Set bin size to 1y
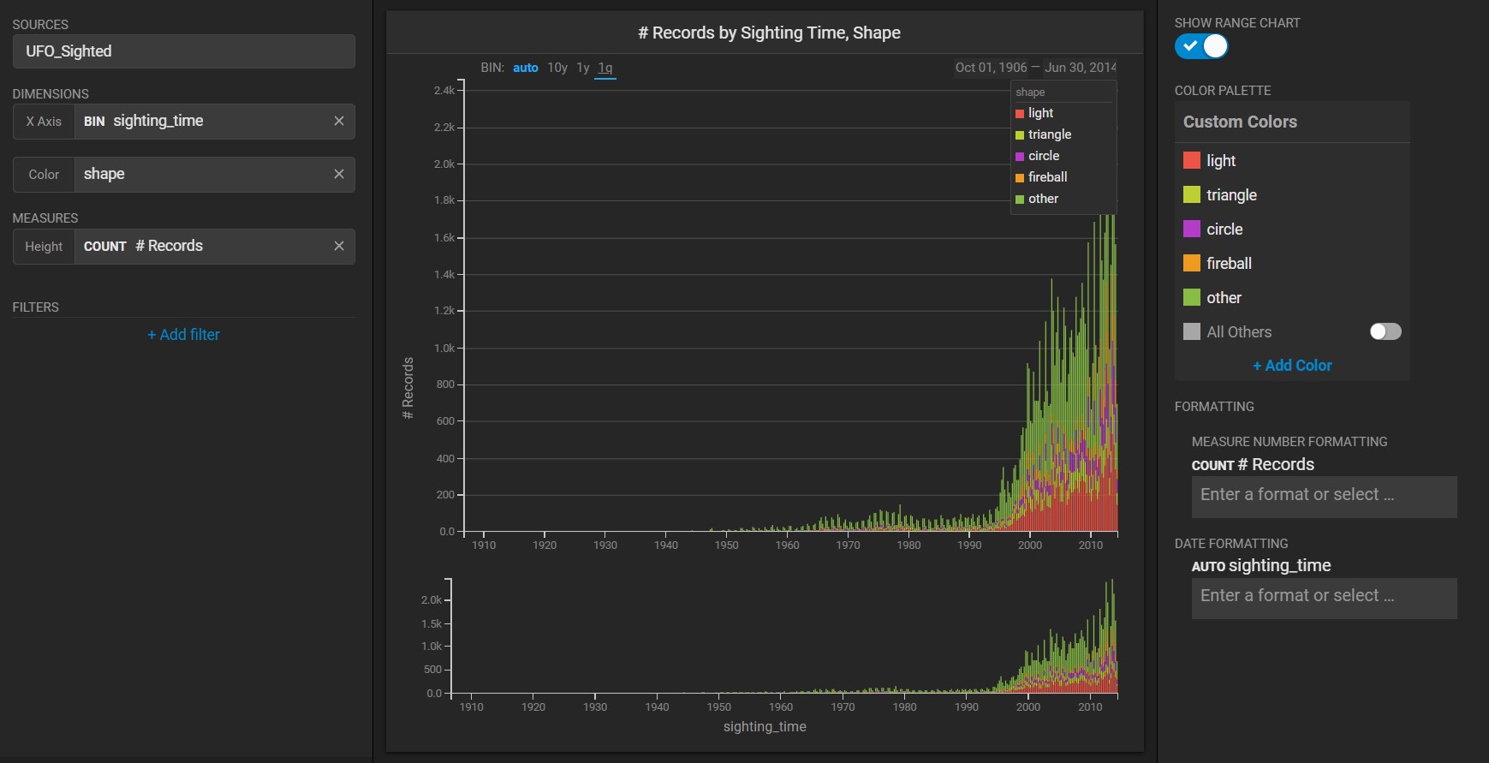 (583, 68)
